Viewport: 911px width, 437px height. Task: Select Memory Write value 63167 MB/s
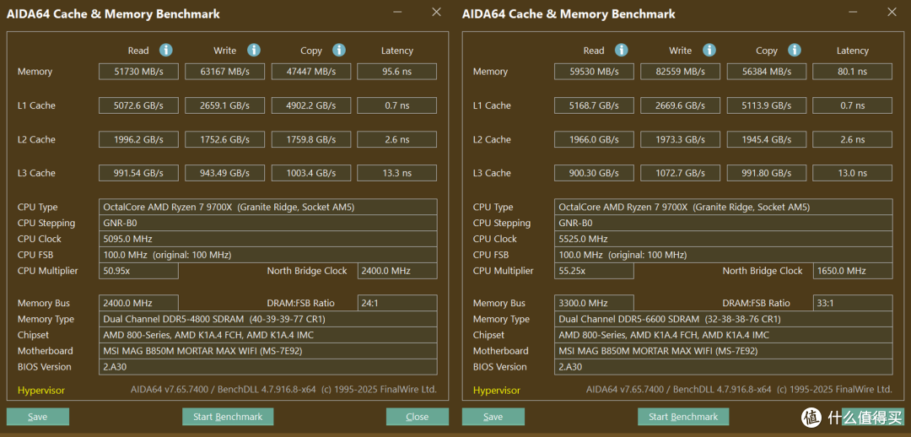(225, 72)
